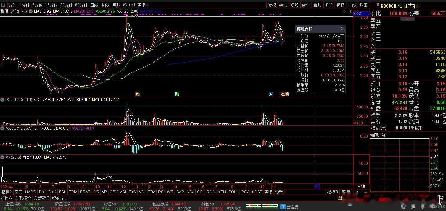Click the X100 volume scale label
The image size is (446, 211).
(x=358, y=123)
